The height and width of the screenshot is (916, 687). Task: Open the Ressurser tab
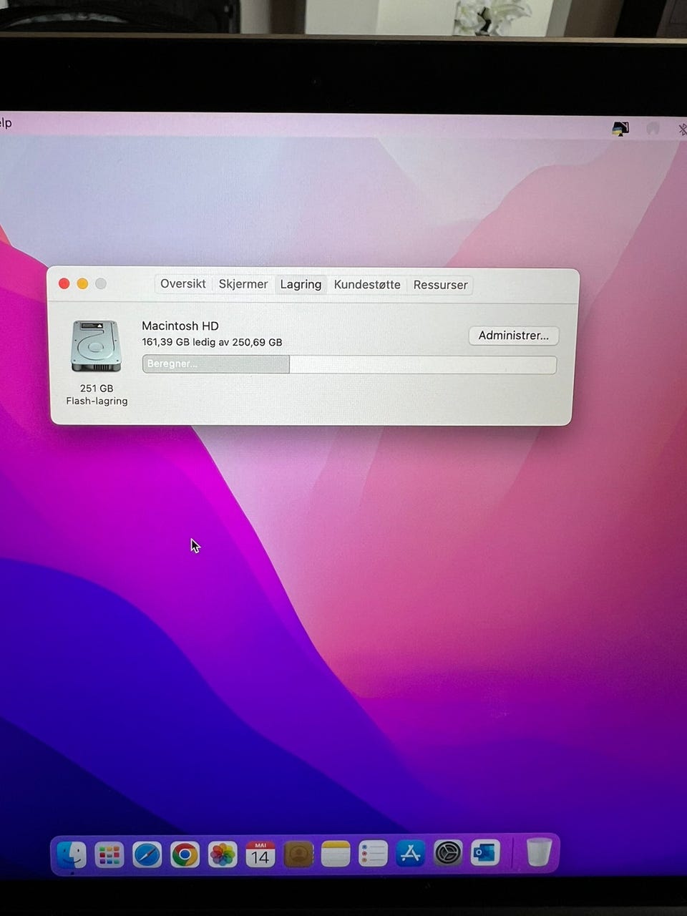click(440, 285)
